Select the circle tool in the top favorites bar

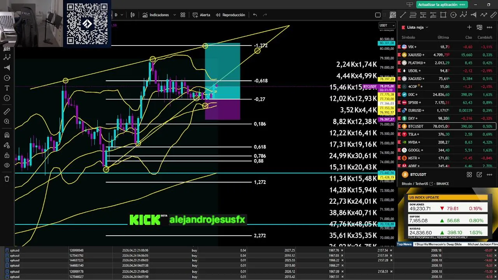pos(453,15)
